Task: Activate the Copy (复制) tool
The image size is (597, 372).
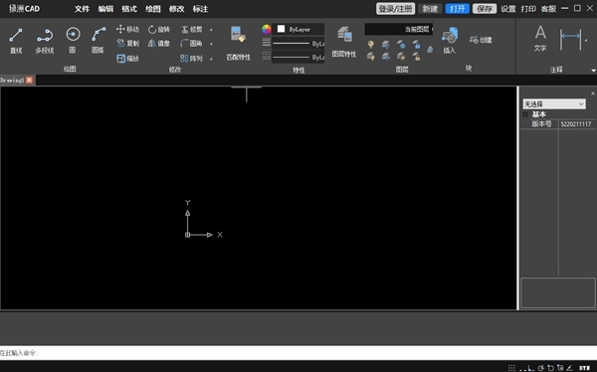Action: pos(127,44)
